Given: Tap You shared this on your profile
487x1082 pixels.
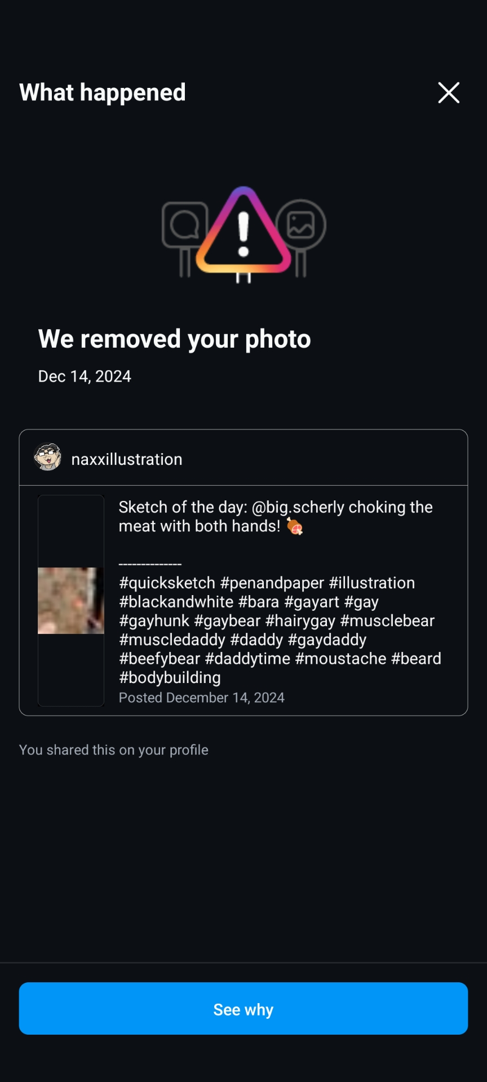Looking at the screenshot, I should click(x=114, y=750).
